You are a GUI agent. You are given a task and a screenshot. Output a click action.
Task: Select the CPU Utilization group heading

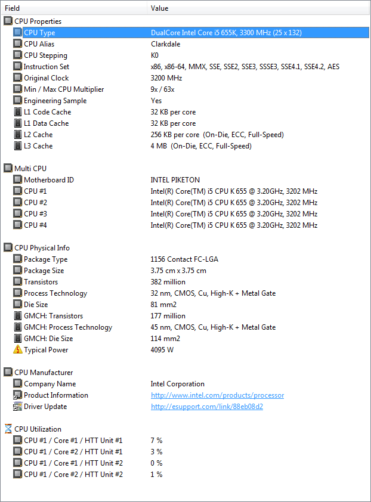tap(38, 429)
